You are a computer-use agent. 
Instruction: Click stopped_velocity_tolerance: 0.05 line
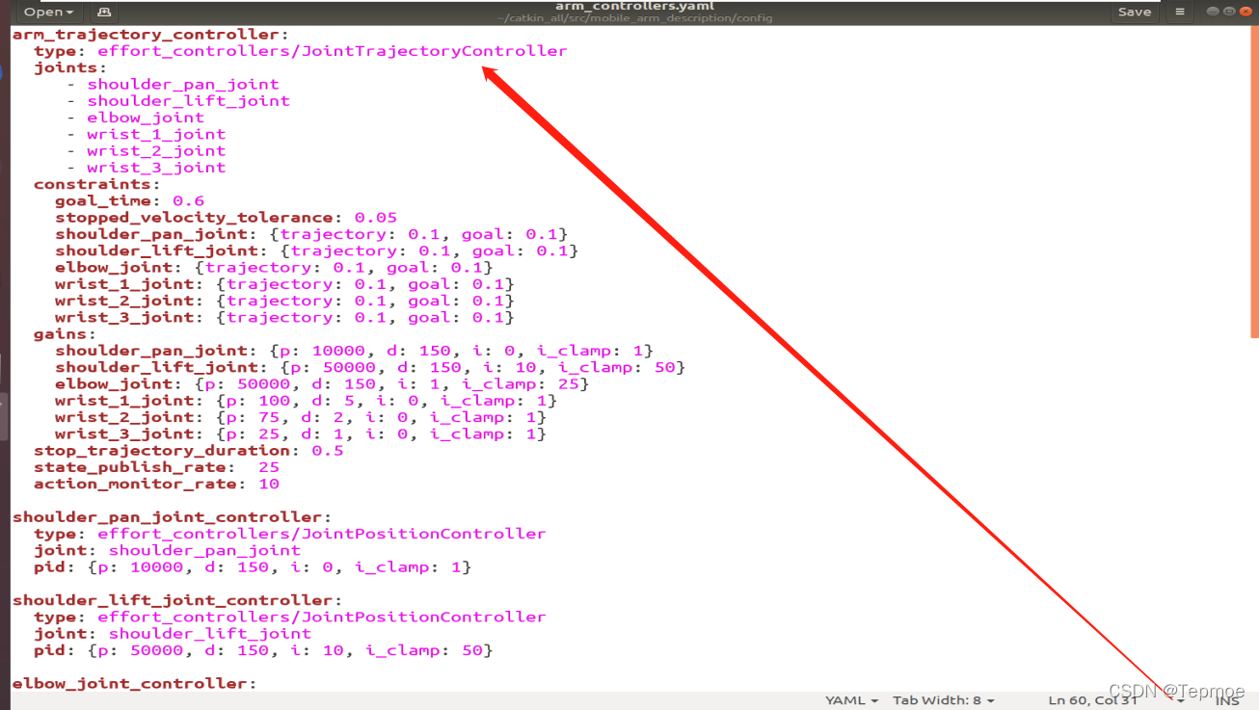pos(226,218)
